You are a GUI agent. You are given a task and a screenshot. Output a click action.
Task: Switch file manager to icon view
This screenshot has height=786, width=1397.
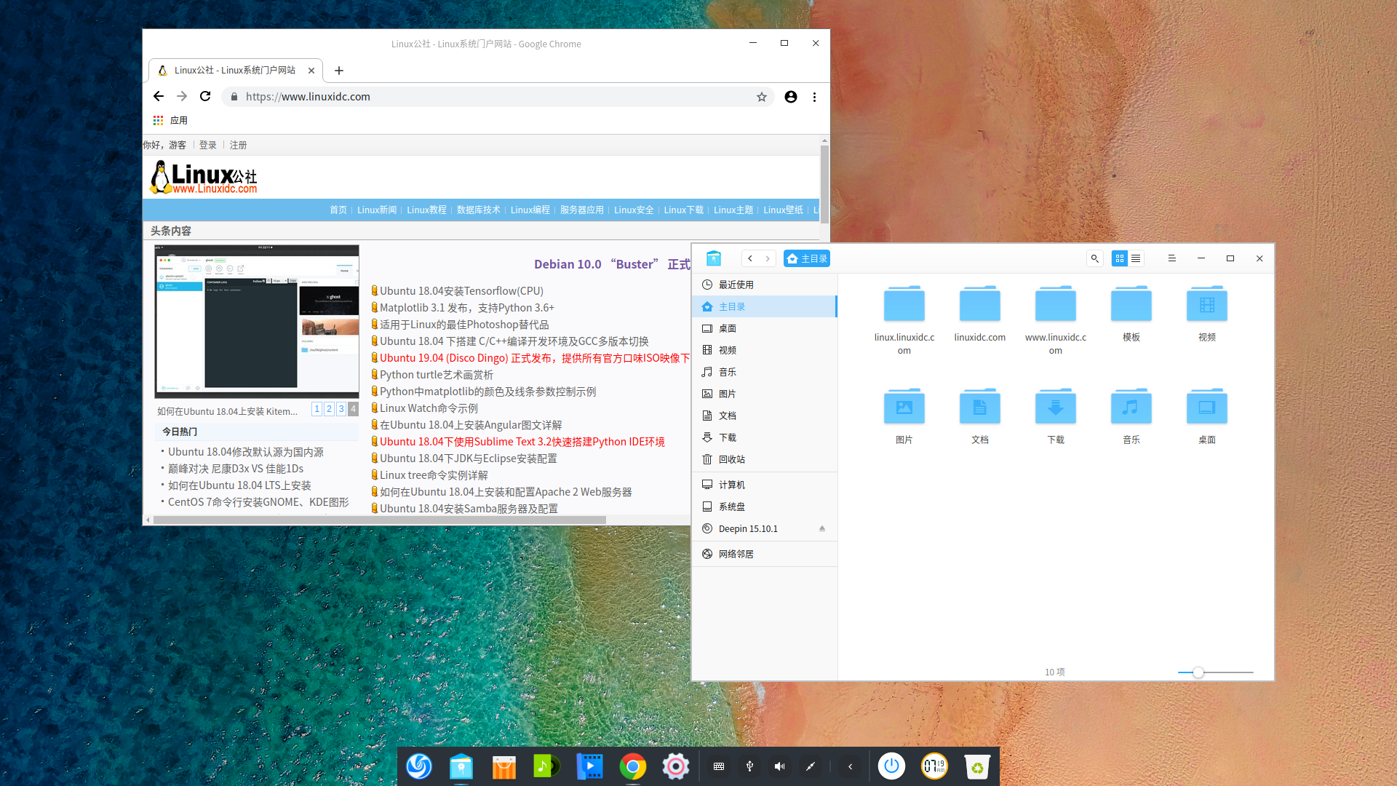click(x=1120, y=258)
